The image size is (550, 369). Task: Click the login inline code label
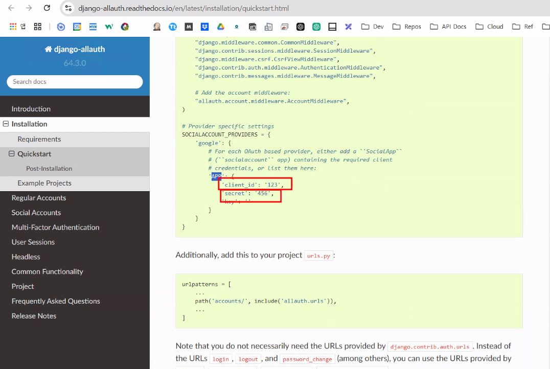pyautogui.click(x=221, y=359)
